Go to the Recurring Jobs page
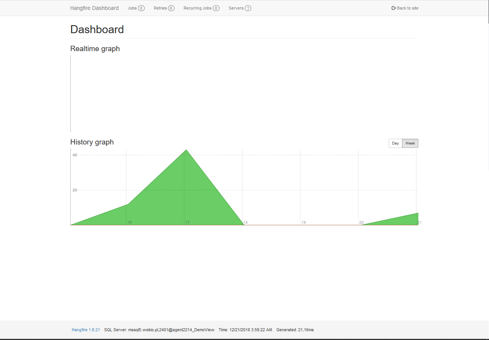 [x=202, y=8]
